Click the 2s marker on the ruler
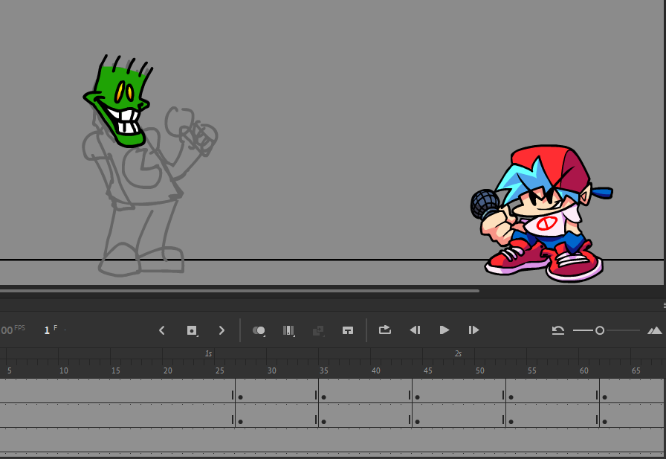The width and height of the screenshot is (666, 459). coord(458,353)
